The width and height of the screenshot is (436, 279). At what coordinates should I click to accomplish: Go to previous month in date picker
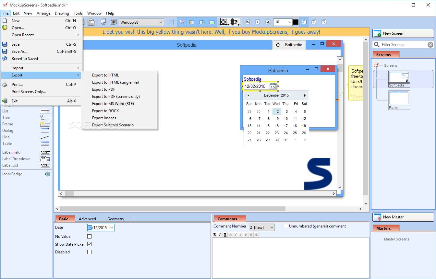248,96
